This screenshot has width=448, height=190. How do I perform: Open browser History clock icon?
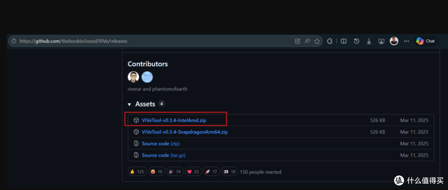(x=356, y=41)
